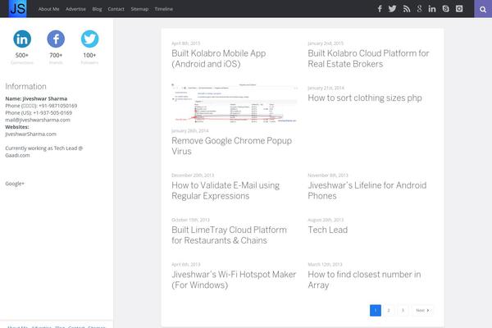Open the About Me menu item
Screen dimensions: 492x328
48,9
